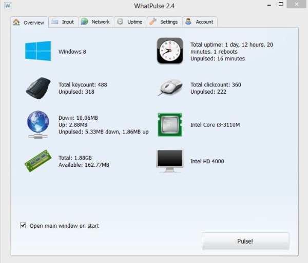The image size is (308, 263).
Task: Click Total clickcount: 360 text
Action: pos(216,84)
